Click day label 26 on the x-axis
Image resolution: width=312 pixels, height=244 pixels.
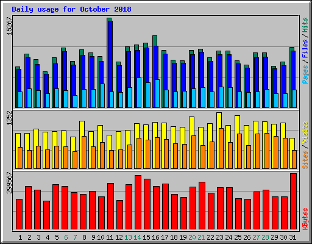coord(247,237)
